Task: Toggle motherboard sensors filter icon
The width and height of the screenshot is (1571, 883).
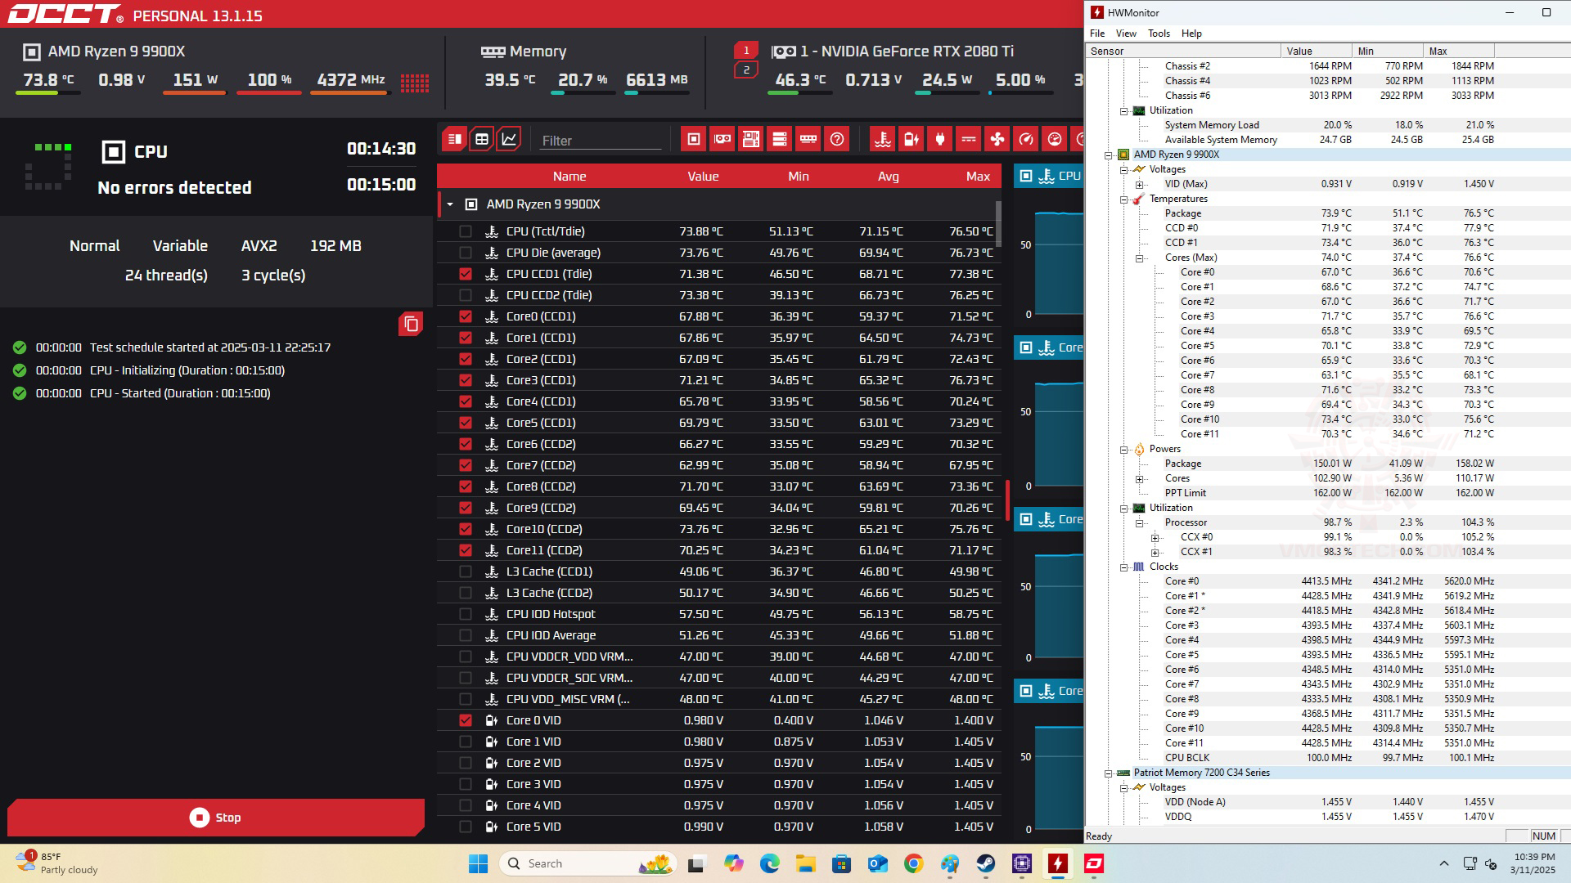Action: tap(750, 139)
